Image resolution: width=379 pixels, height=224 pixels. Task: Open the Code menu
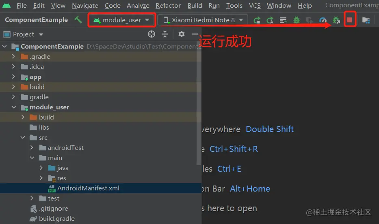tap(113, 5)
